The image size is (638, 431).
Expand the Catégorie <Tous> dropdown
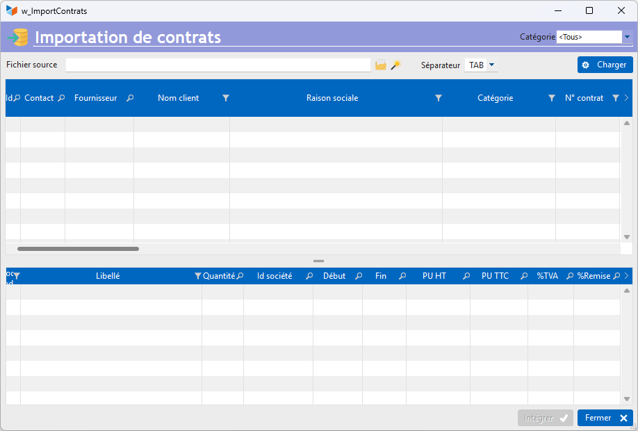point(627,37)
